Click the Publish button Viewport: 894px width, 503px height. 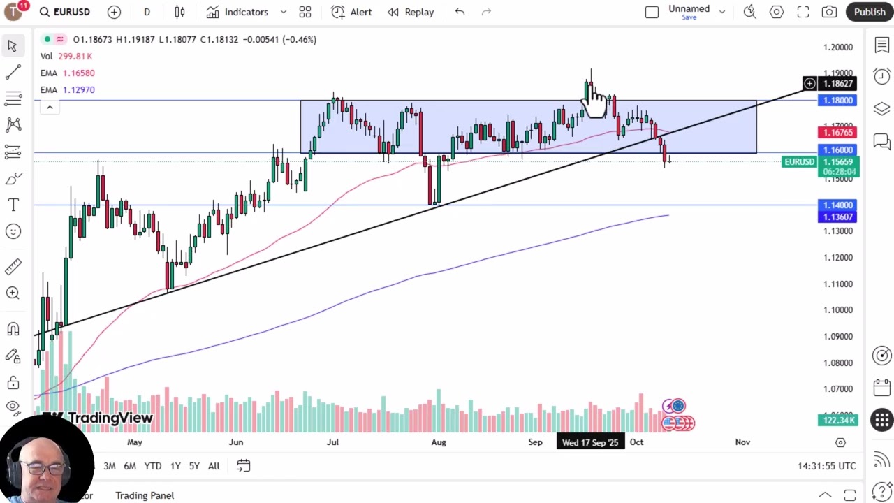870,12
